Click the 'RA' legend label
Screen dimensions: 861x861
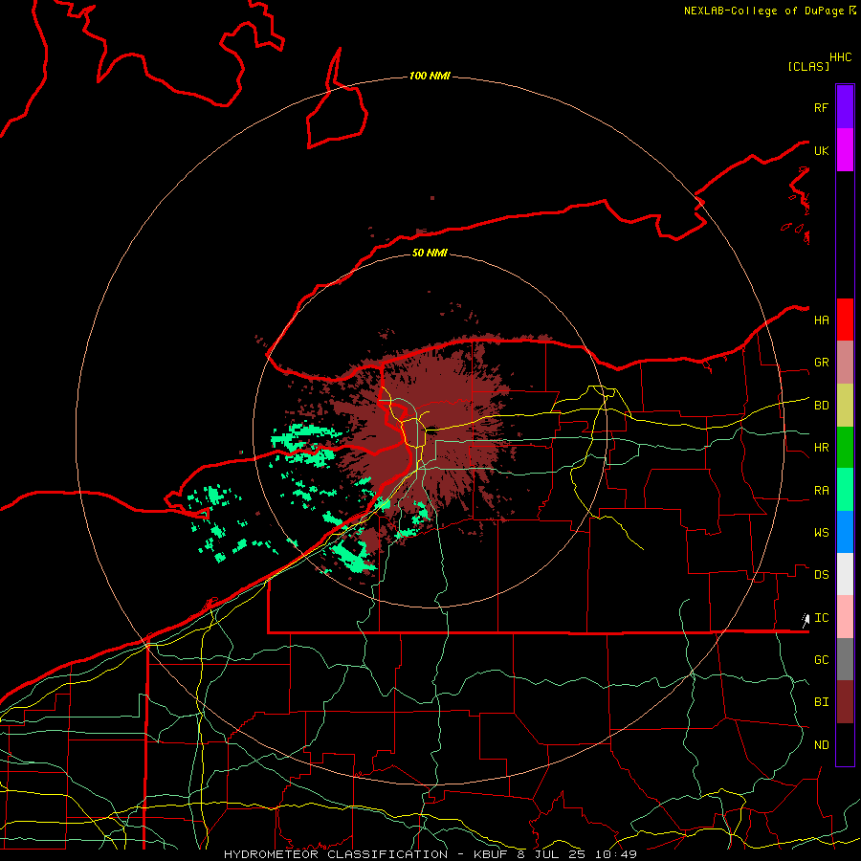(821, 491)
